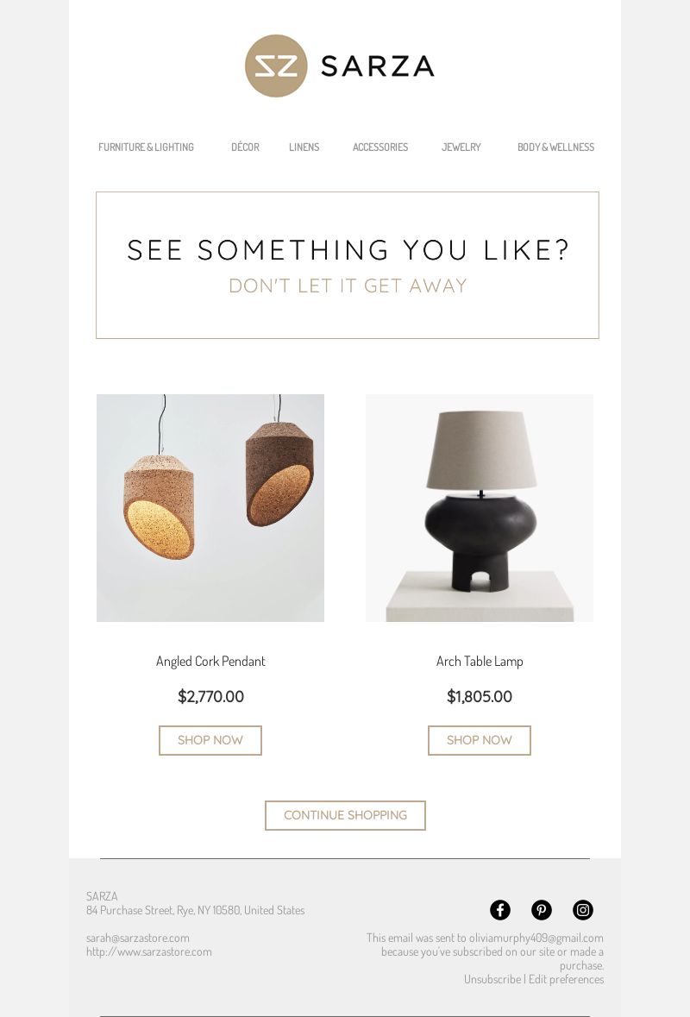Click the Continue Shopping button
690x1017 pixels.
pyautogui.click(x=345, y=815)
